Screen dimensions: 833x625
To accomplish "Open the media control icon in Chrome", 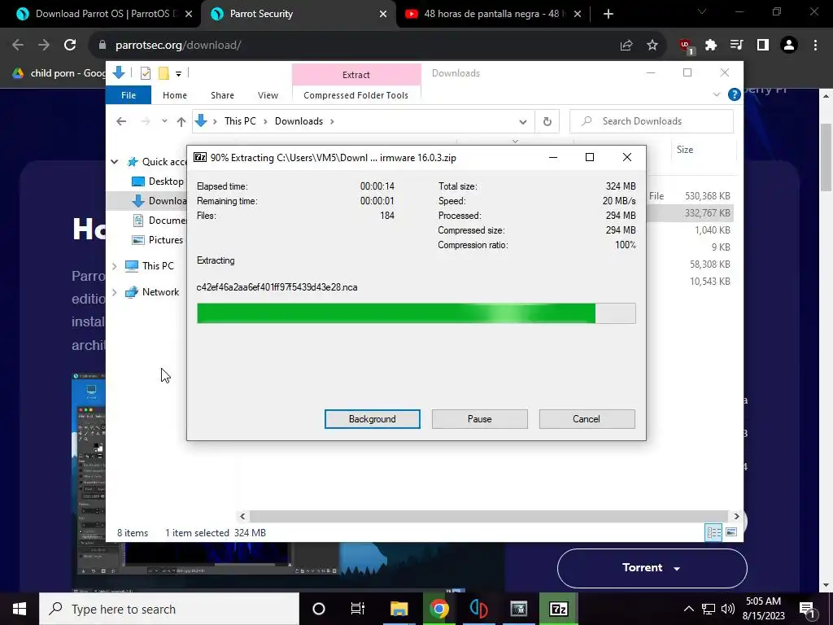I will pyautogui.click(x=737, y=46).
